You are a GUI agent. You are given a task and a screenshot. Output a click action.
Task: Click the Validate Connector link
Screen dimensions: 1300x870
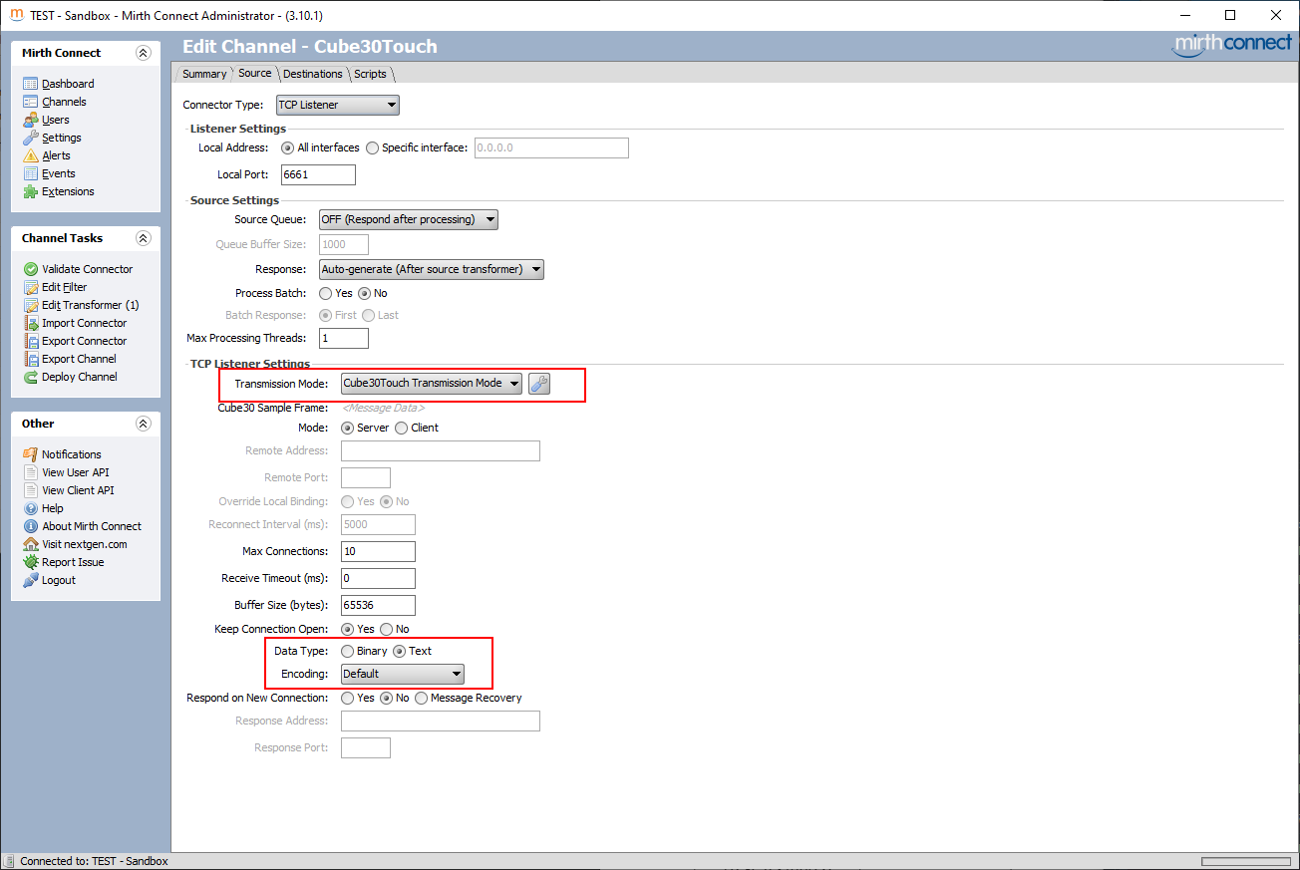(87, 269)
